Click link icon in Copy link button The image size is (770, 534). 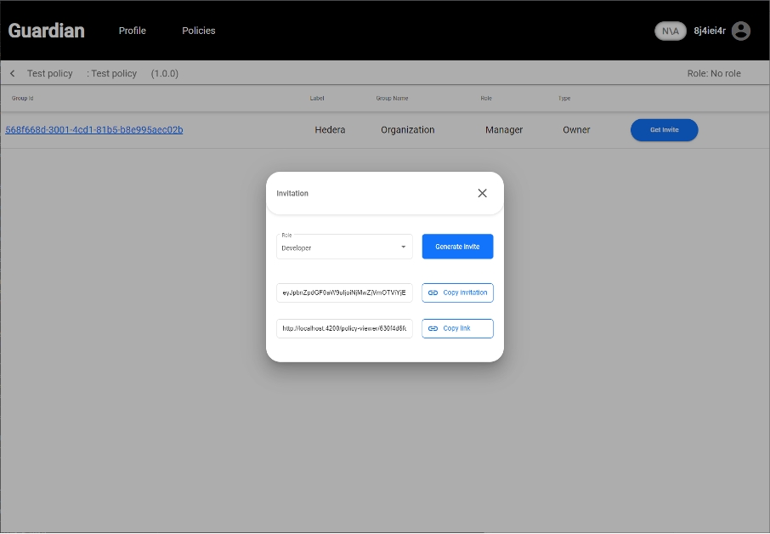click(x=433, y=328)
